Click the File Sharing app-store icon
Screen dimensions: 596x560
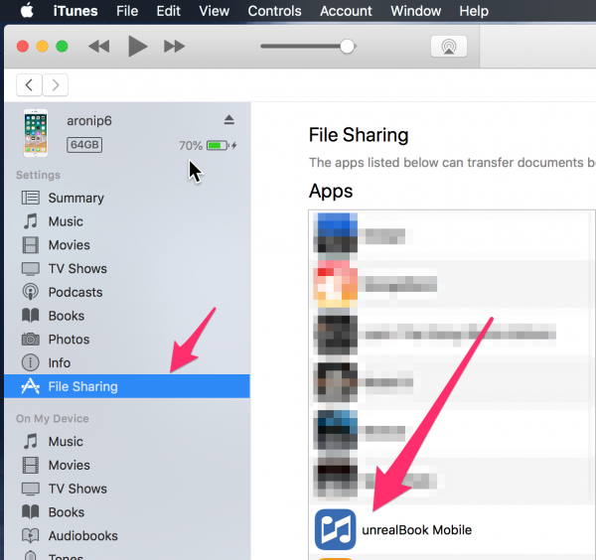pyautogui.click(x=31, y=386)
